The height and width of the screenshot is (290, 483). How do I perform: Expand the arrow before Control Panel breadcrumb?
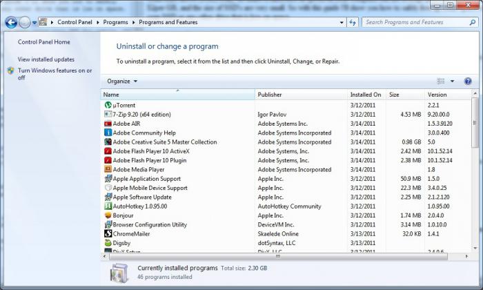[x=52, y=22]
